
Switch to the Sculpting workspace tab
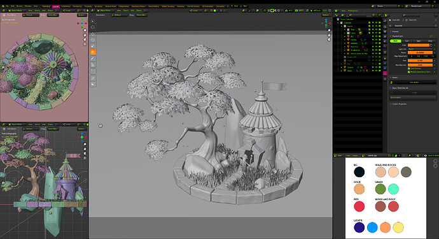tap(98, 6)
